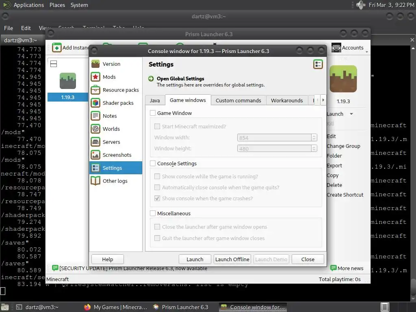
Task: Enable the Console Settings checkbox
Action: click(x=153, y=163)
